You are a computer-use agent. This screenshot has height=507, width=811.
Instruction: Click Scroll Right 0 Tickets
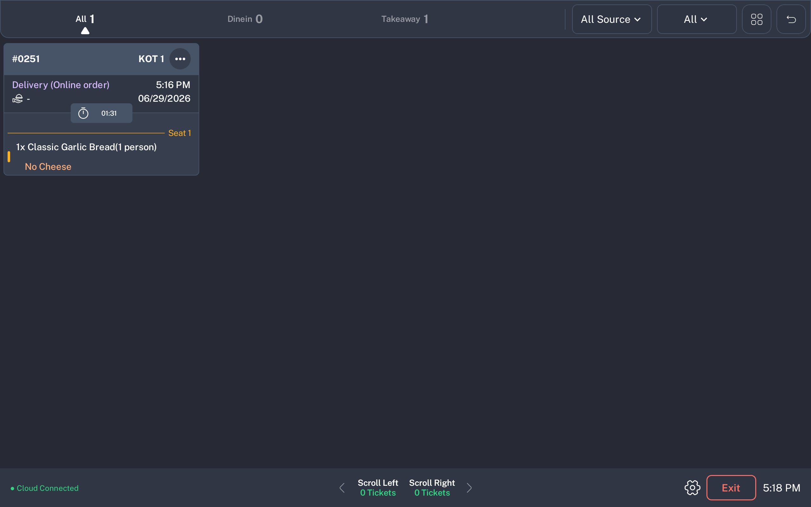click(432, 488)
